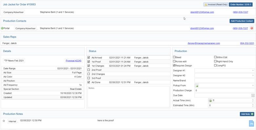Click the *TP News Feb 2021 label
The image size is (256, 130).
(x=14, y=61)
